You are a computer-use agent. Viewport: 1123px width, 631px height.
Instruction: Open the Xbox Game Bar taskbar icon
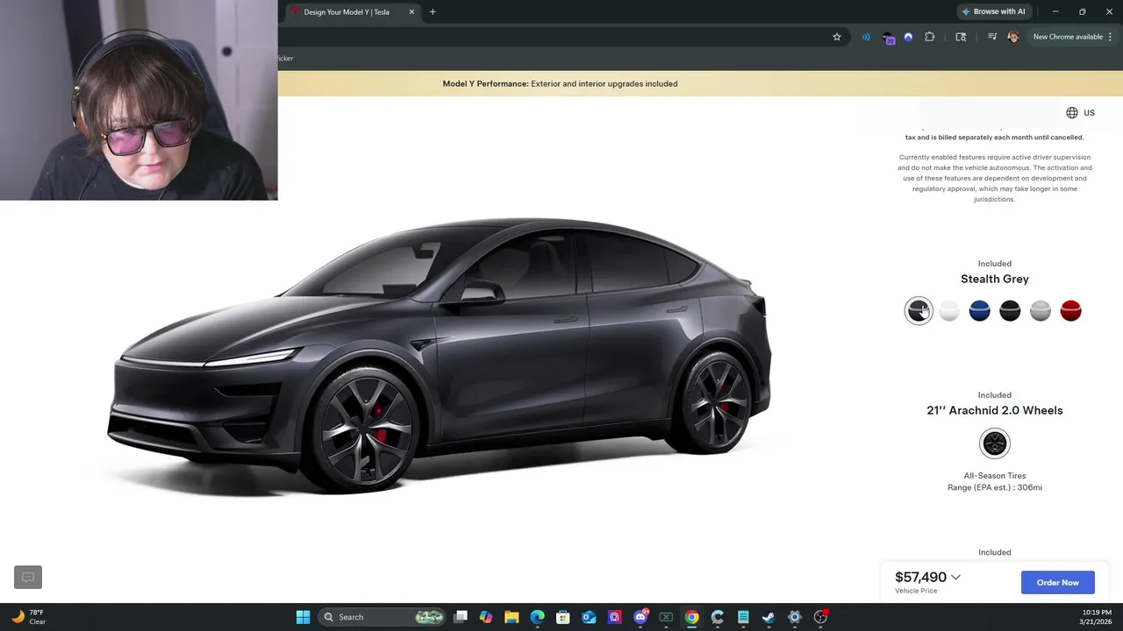coord(666,617)
